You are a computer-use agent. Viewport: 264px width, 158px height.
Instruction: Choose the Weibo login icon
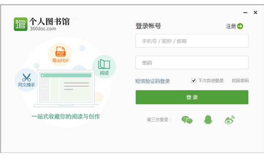230,120
